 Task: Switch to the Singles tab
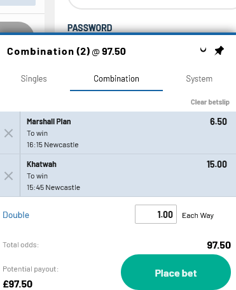[34, 79]
